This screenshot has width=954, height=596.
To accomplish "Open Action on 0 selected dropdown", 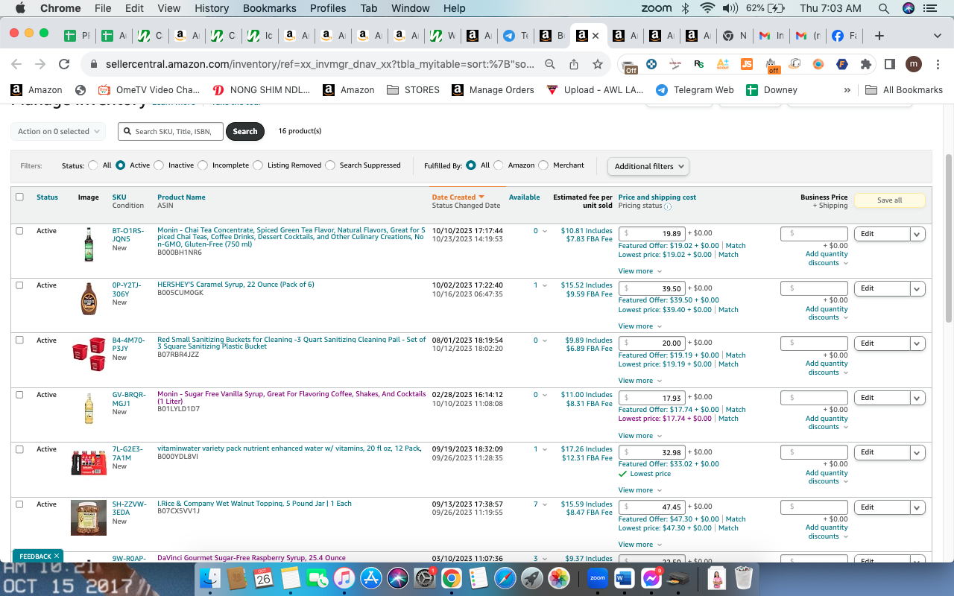I will coord(58,131).
